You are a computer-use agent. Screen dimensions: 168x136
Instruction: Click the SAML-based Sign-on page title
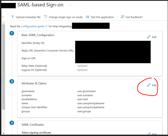point(40,5)
